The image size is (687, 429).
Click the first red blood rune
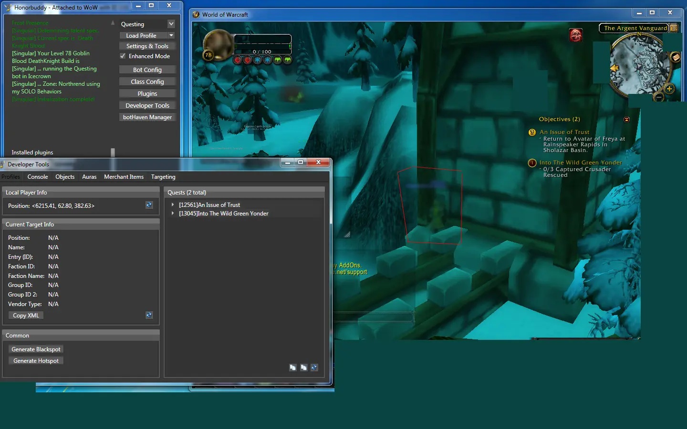pos(238,60)
